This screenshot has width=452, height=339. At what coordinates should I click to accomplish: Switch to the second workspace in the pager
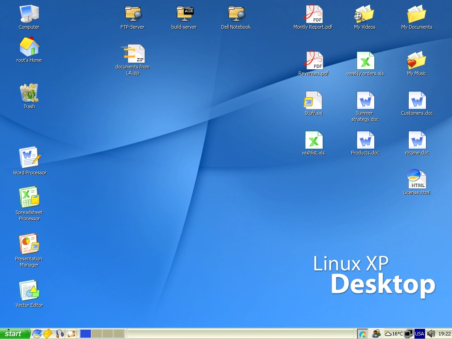tap(97, 334)
